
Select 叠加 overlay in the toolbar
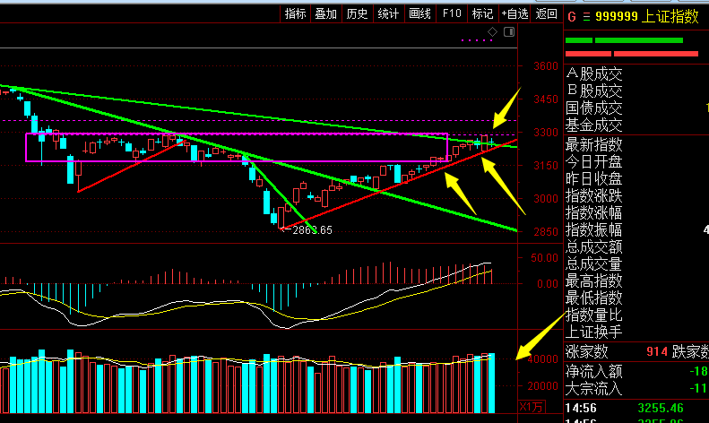[326, 14]
